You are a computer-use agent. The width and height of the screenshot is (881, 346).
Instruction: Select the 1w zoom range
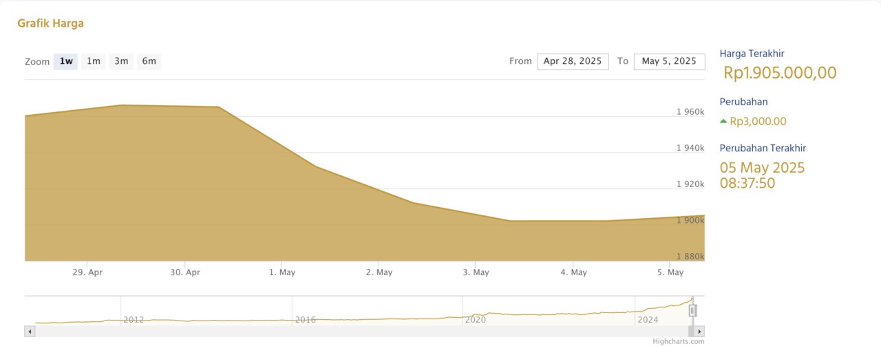tap(66, 61)
